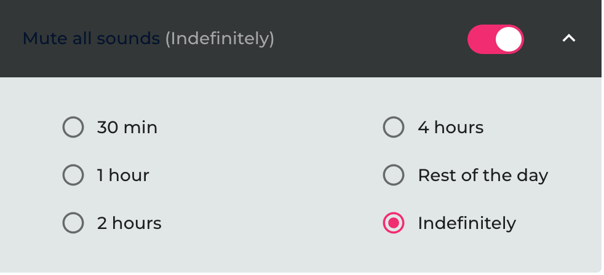
Task: Click the "Rest of the day" label
Action: pyautogui.click(x=483, y=176)
